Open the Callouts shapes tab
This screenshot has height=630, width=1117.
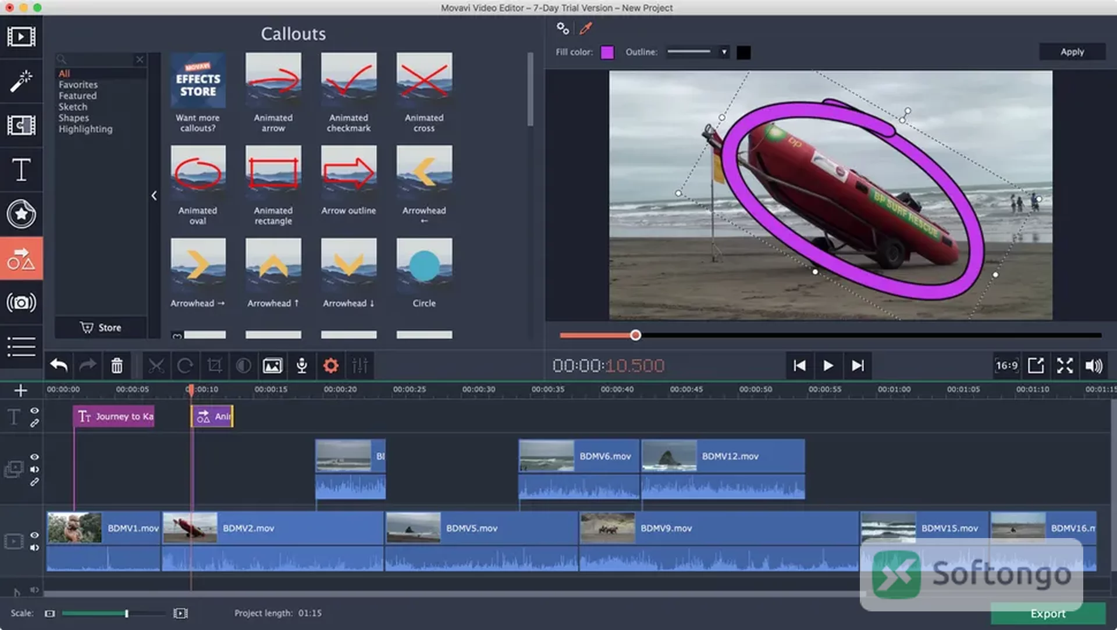point(21,259)
